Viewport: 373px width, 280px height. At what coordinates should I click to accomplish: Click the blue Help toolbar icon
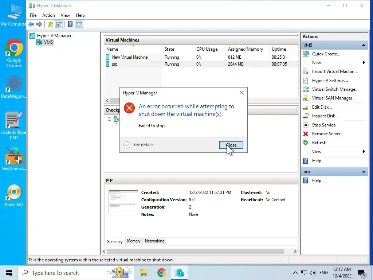(x=70, y=24)
